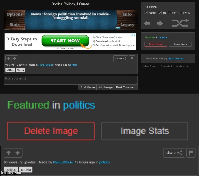Click the small Image Stats button in the sidebar
This screenshot has height=176, width=199.
pyautogui.click(x=180, y=44)
